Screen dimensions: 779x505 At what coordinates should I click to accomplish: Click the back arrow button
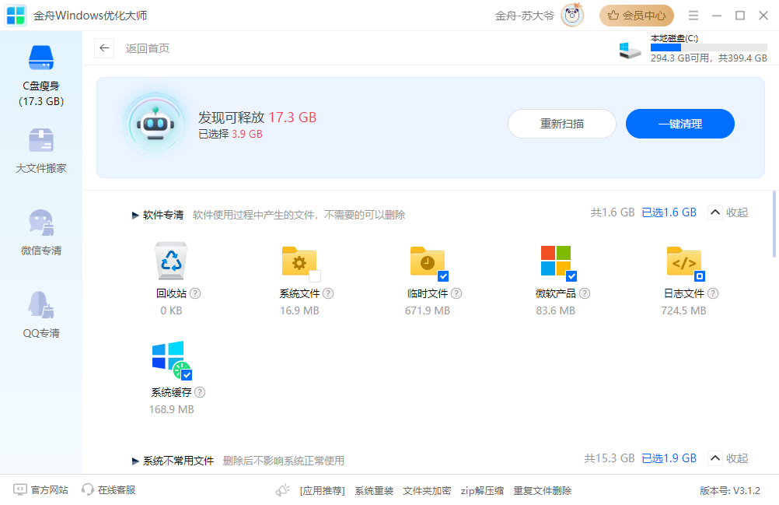coord(104,48)
